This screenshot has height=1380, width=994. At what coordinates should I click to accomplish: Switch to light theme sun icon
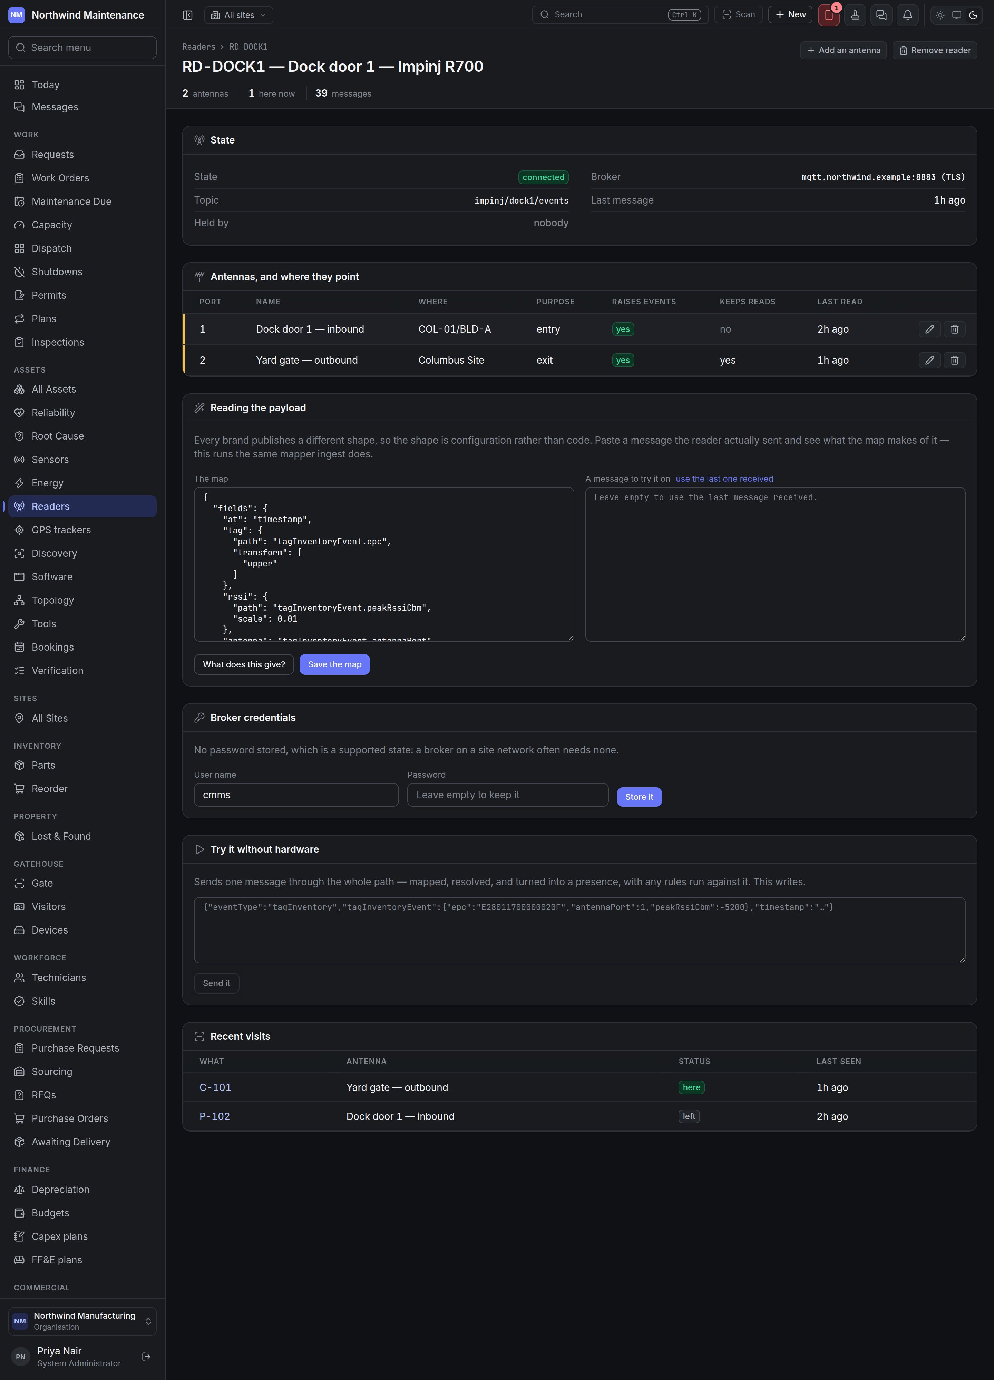940,15
